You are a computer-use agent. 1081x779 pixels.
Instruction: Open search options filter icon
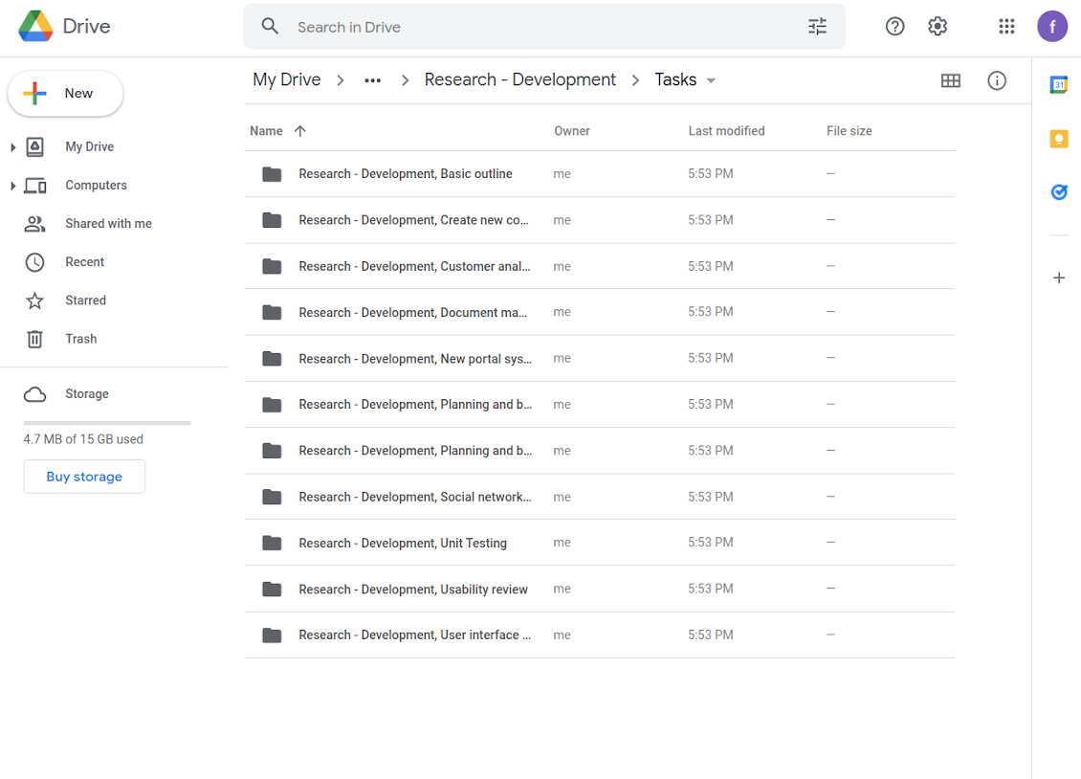pos(817,27)
